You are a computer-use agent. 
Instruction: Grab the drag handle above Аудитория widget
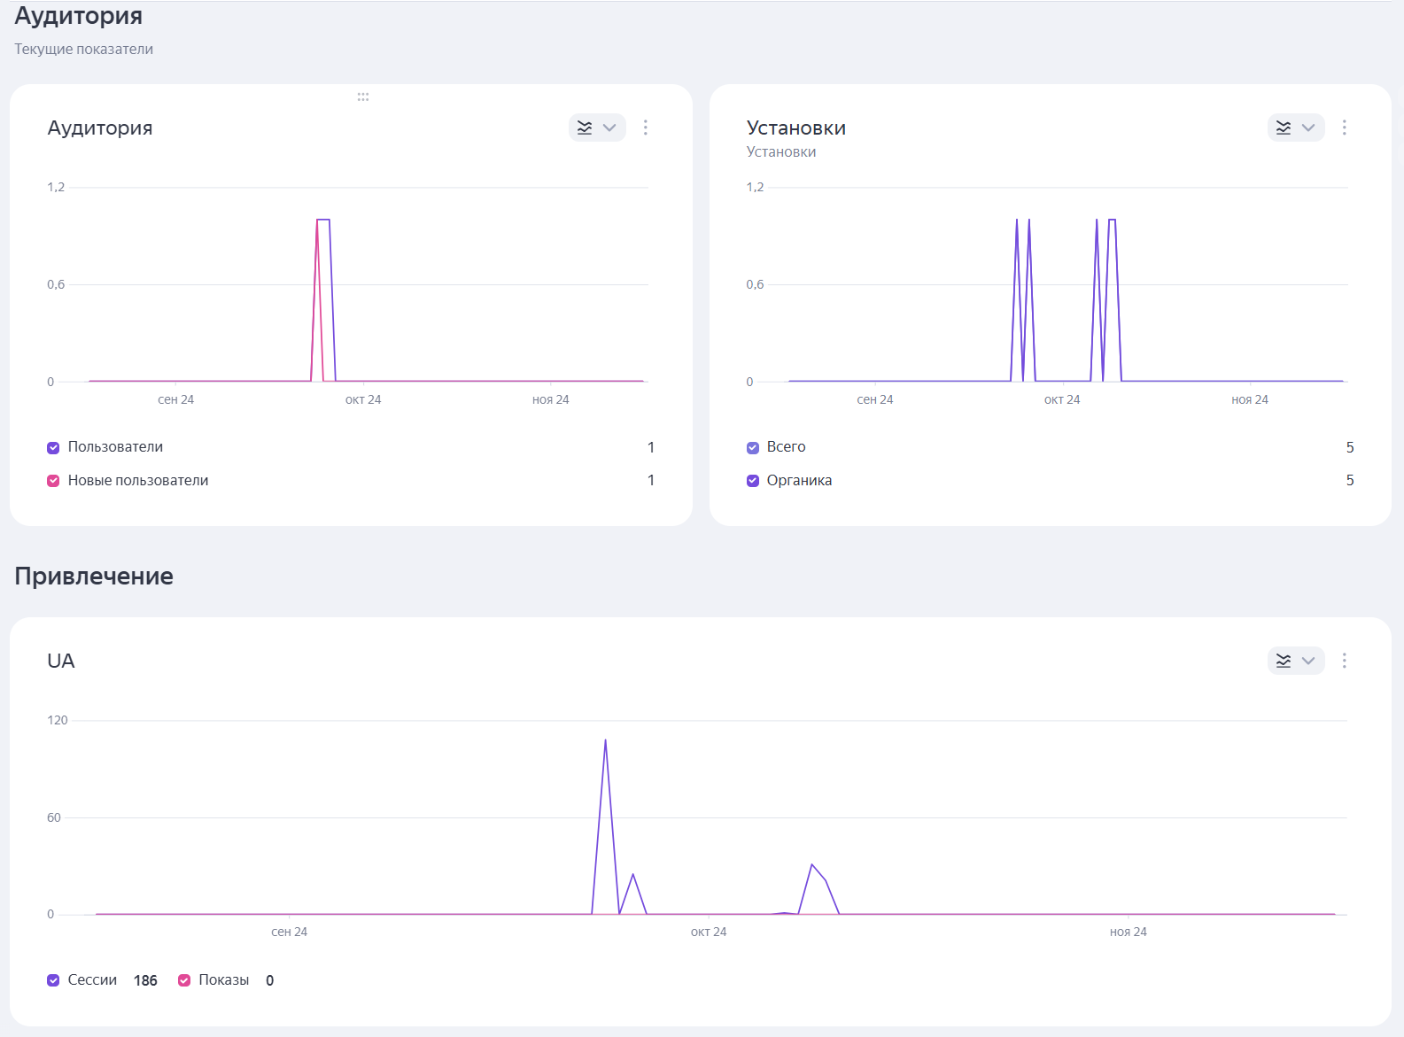click(363, 97)
